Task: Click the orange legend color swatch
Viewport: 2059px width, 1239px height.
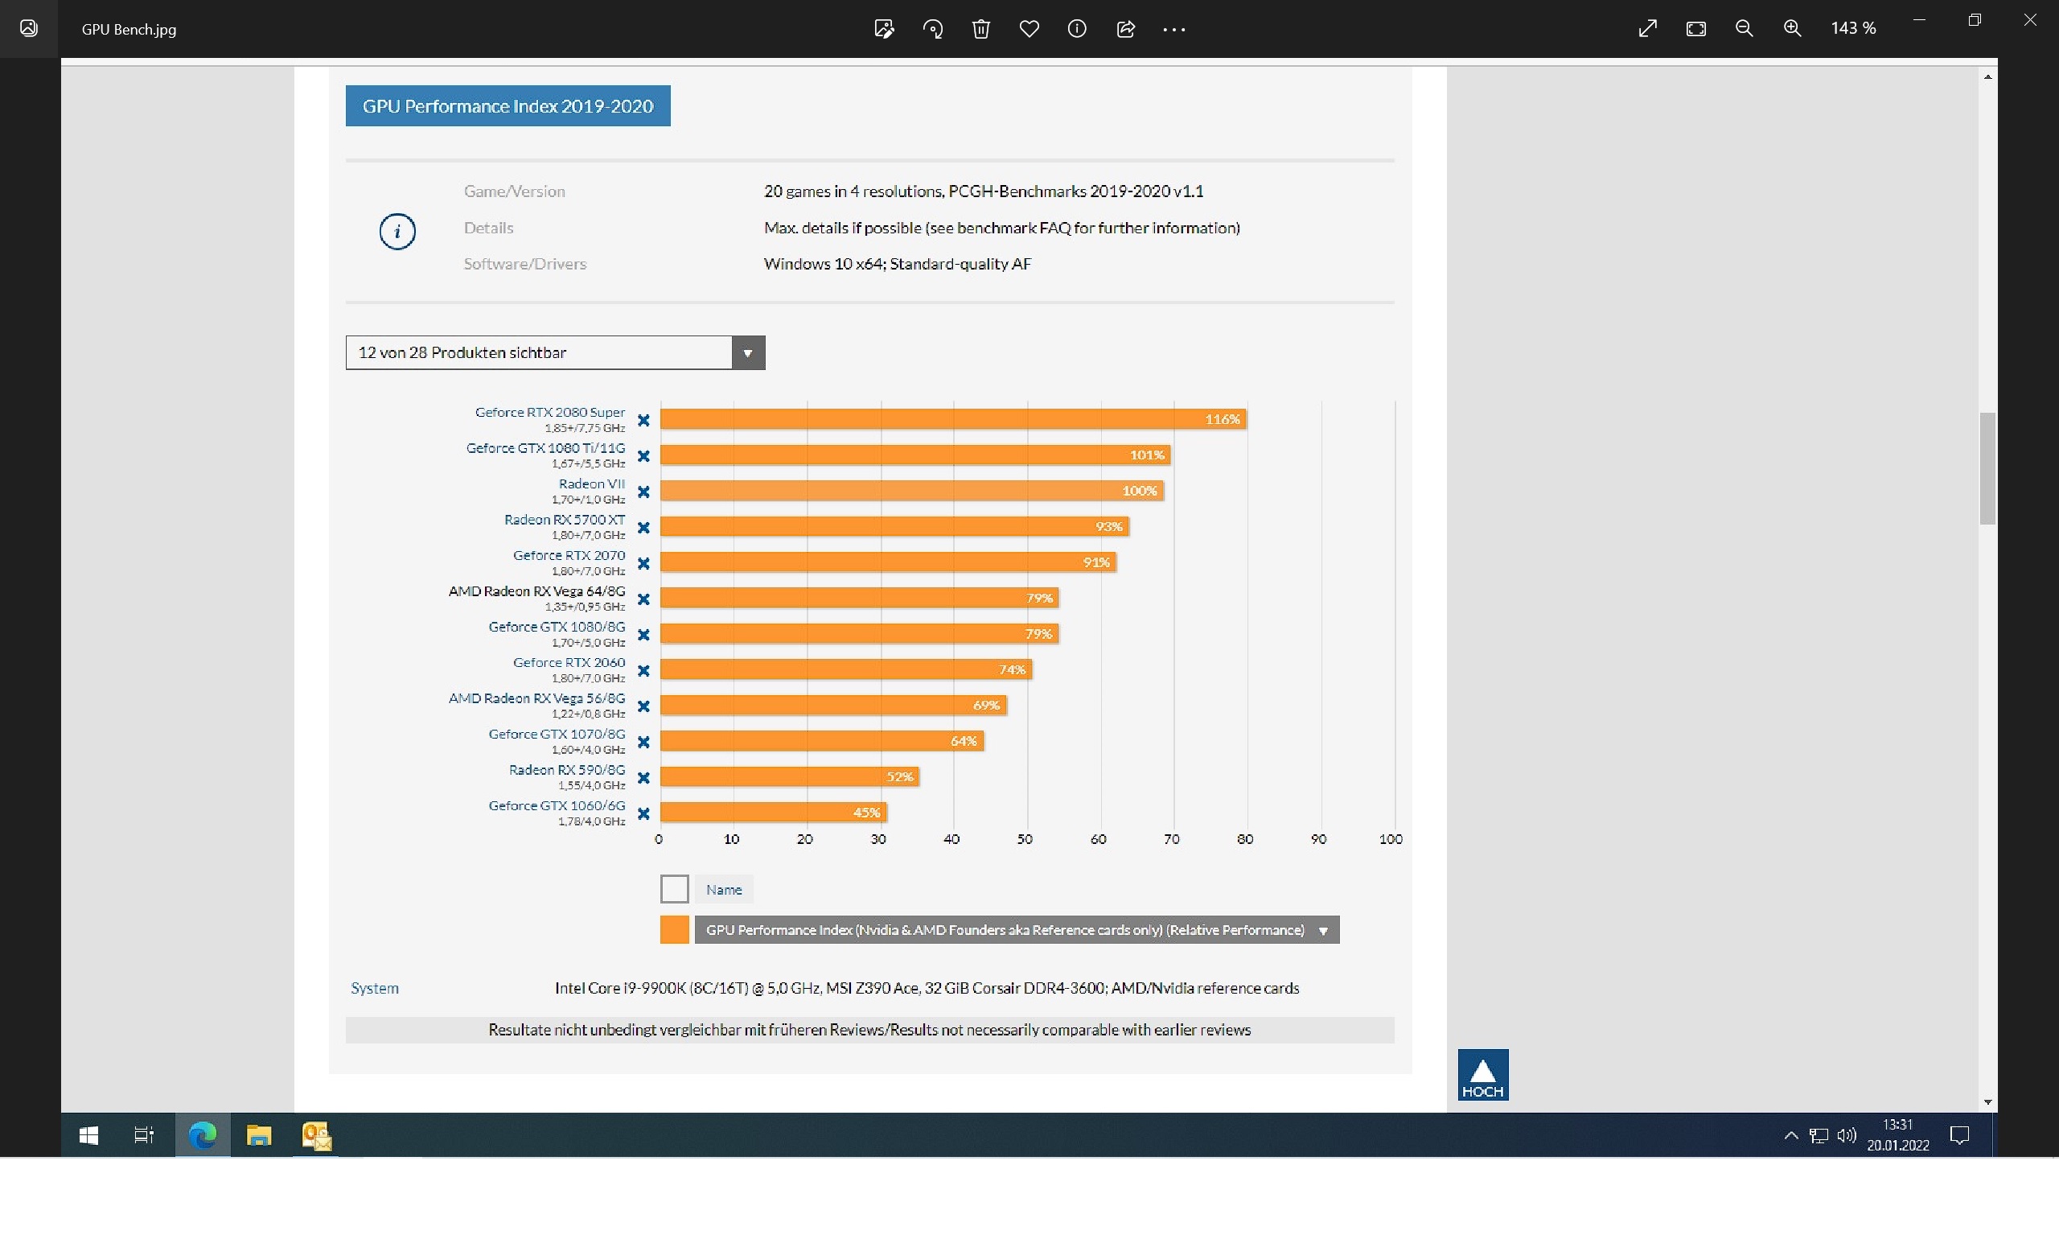Action: [673, 929]
